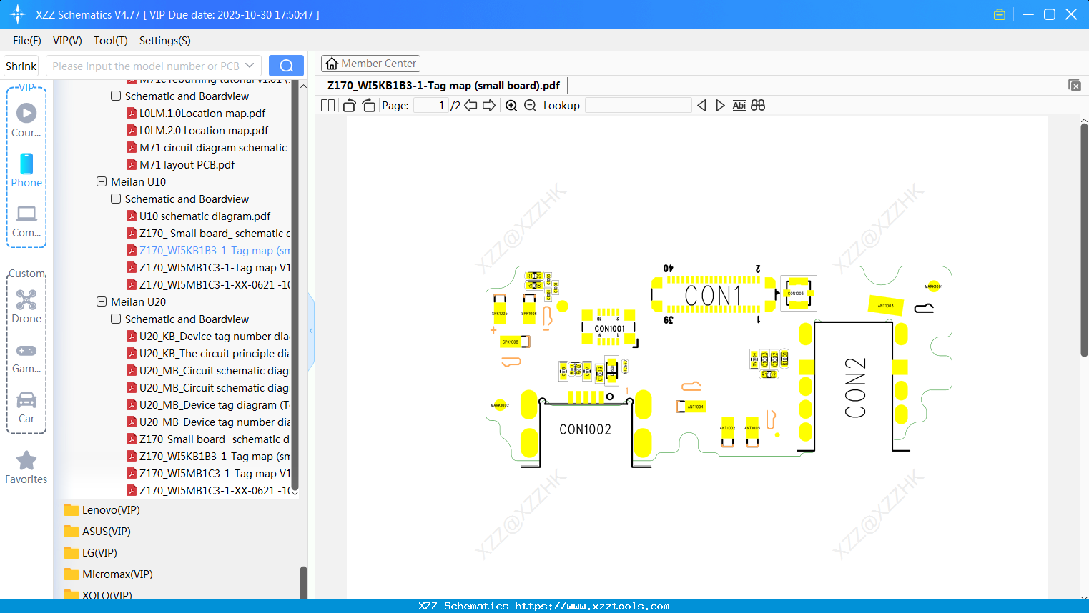Select the Favorites star
The image size is (1089, 613).
tap(26, 459)
